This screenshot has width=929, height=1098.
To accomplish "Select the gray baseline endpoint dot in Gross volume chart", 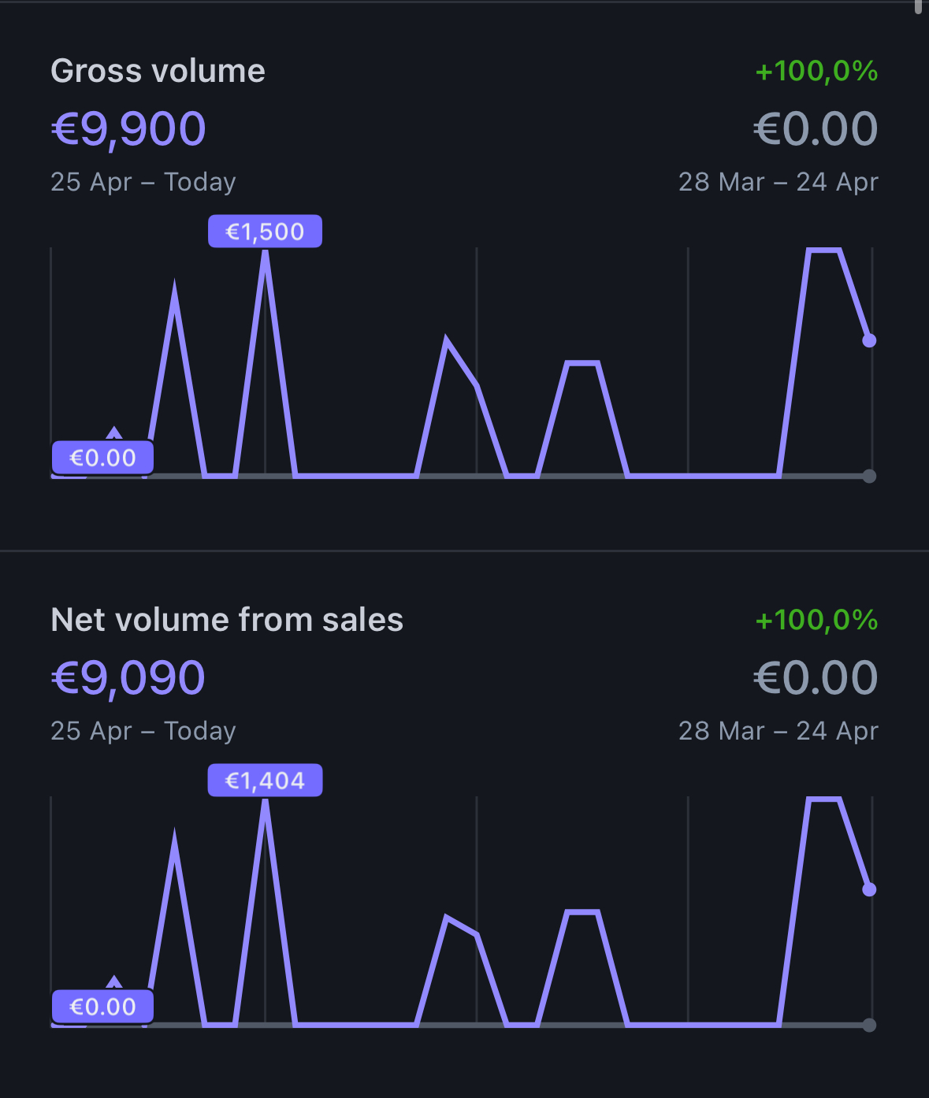I will point(869,476).
